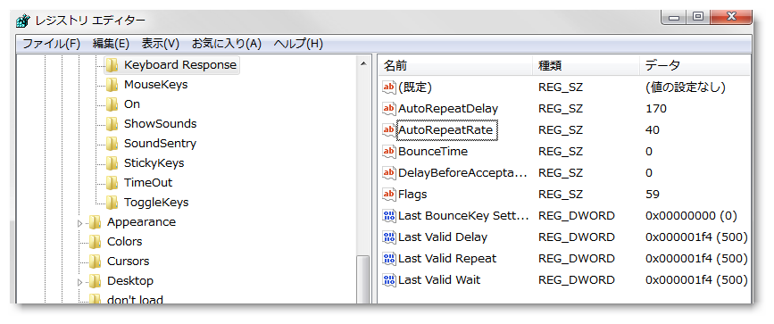
Task: Click the Desktop folder icon
Action: pyautogui.click(x=96, y=281)
